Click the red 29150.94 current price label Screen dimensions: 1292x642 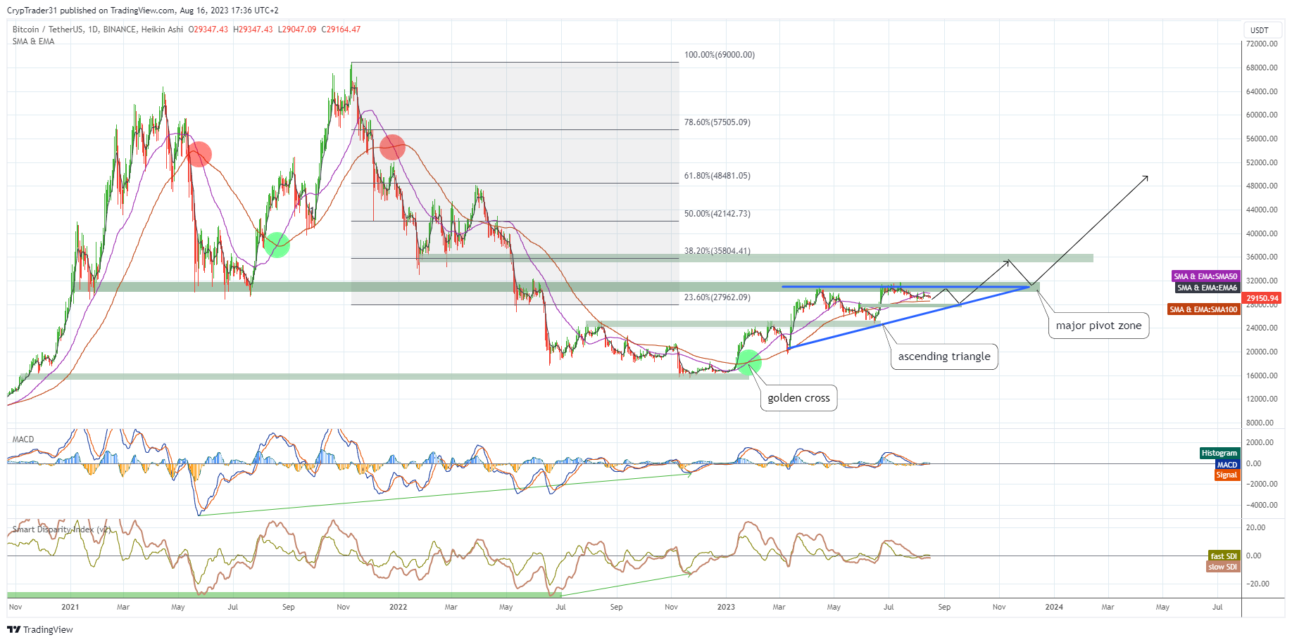1262,298
